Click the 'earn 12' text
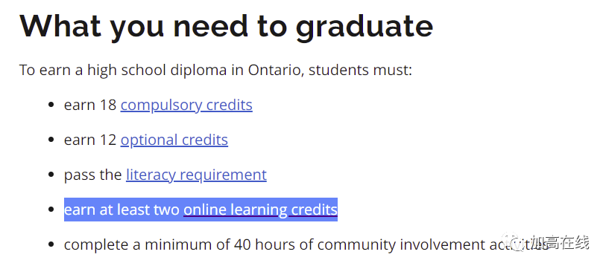This screenshot has height=269, width=609. [90, 140]
